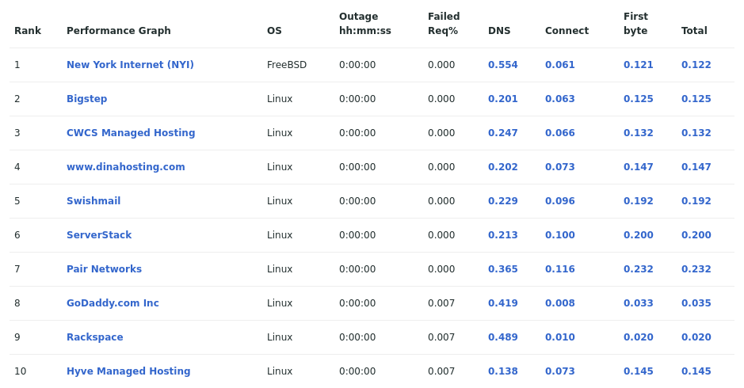The width and height of the screenshot is (744, 388).
Task: Select the First byte column header
Action: 635,24
